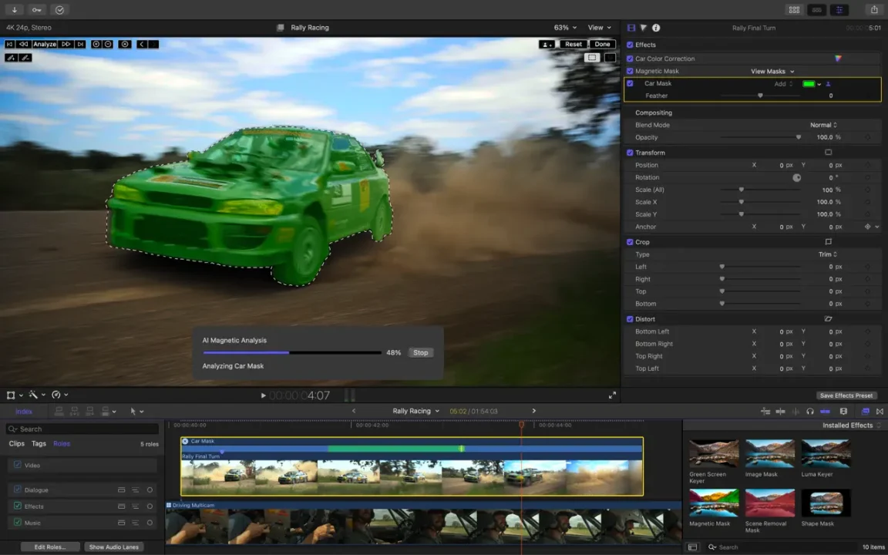The image size is (888, 555).
Task: Click the Analyze button
Action: click(x=45, y=44)
